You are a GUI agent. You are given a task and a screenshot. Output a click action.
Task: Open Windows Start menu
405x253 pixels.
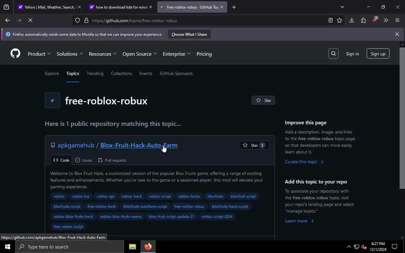pos(8,247)
